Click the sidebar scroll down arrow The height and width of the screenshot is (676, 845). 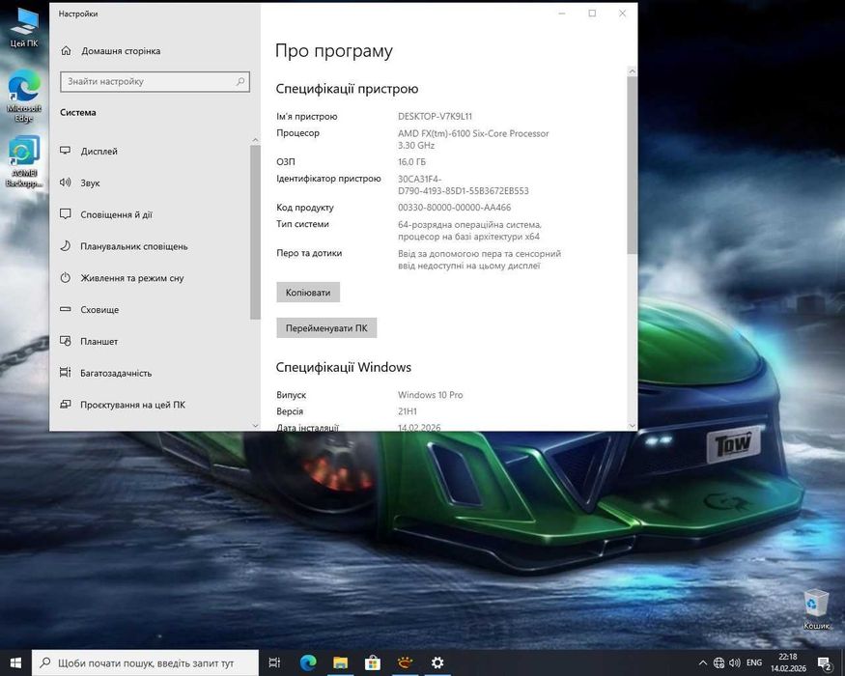pyautogui.click(x=256, y=425)
